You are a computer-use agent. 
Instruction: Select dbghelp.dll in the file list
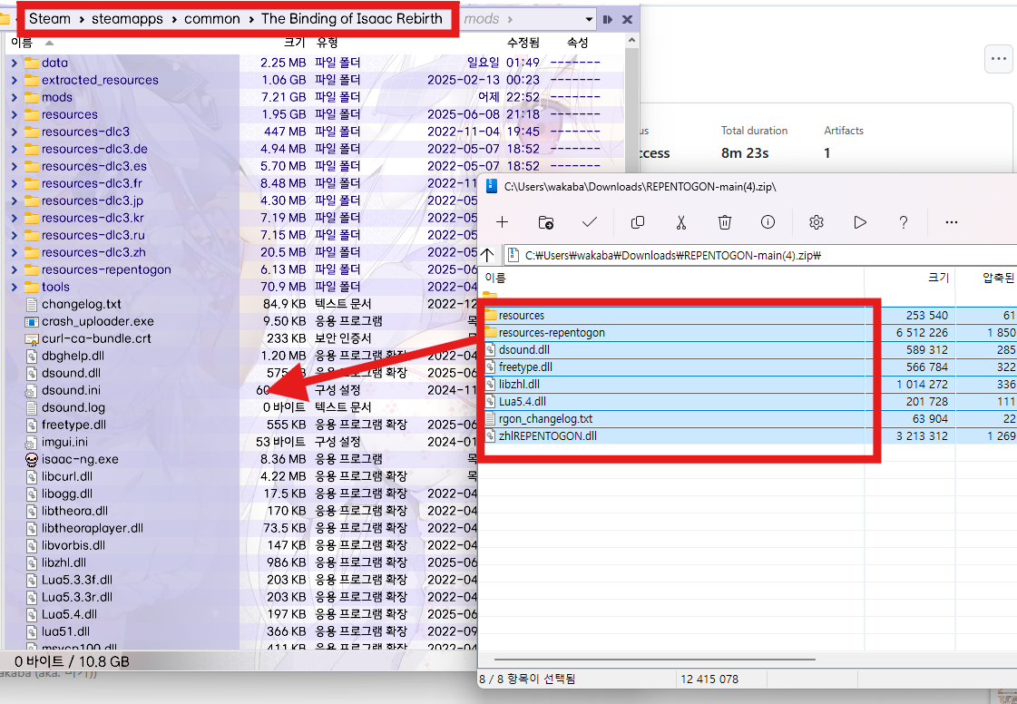pos(73,357)
